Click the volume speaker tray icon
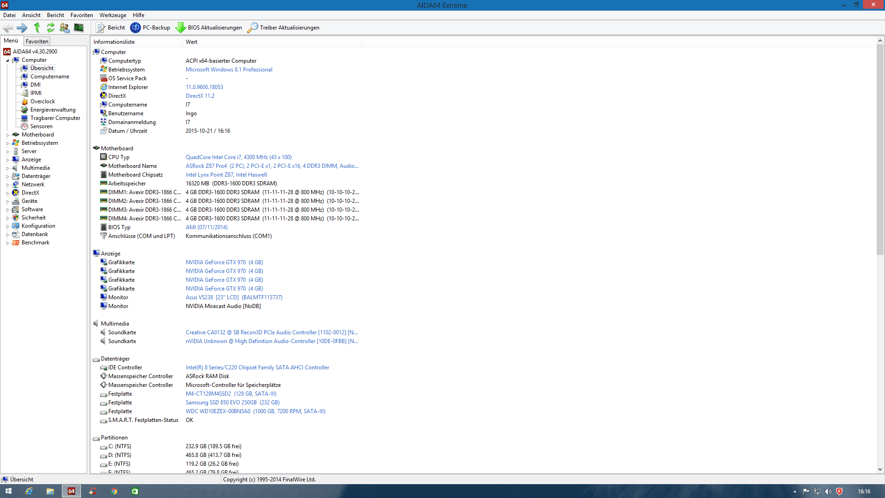This screenshot has height=498, width=885. [828, 492]
